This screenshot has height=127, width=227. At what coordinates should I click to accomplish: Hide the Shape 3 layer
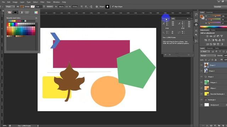pyautogui.click(x=201, y=65)
